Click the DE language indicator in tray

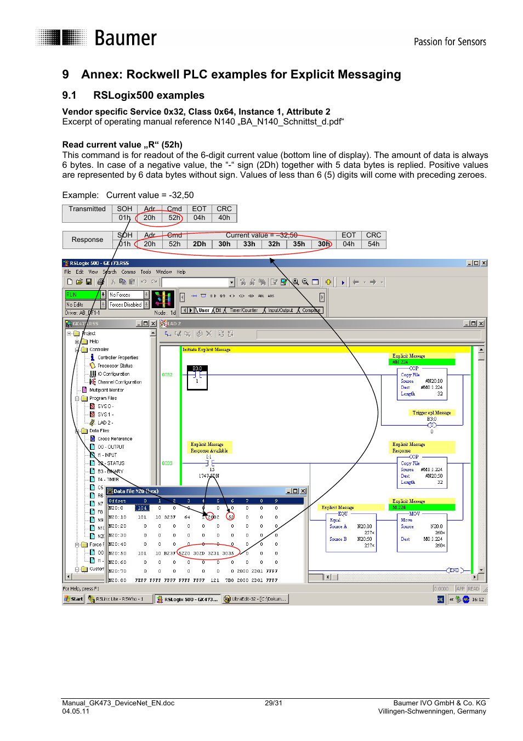point(440,599)
